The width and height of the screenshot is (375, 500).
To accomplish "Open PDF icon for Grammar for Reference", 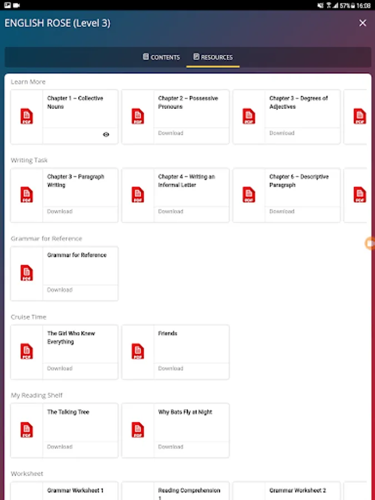I will (27, 273).
